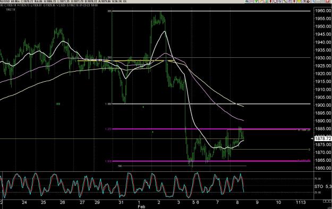The width and height of the screenshot is (332, 209).
Task: Click the 1940.00 price axis label
Action: click(322, 42)
